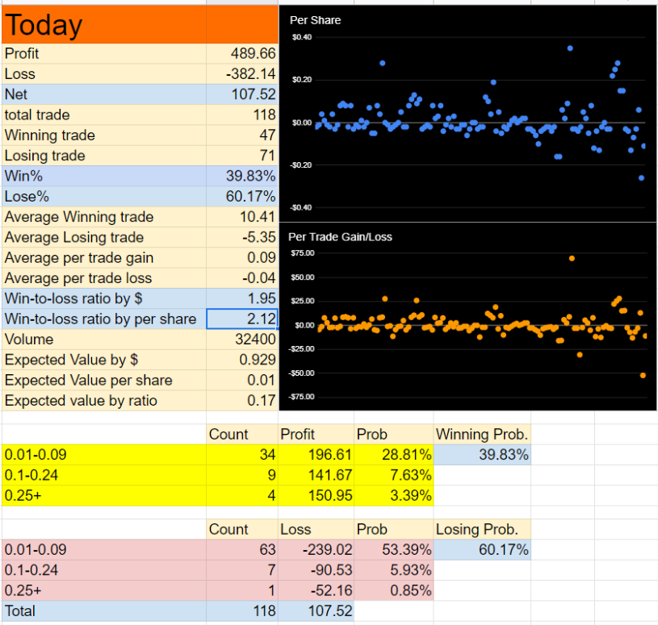Select the Profit value 489.66 cell

tap(242, 54)
